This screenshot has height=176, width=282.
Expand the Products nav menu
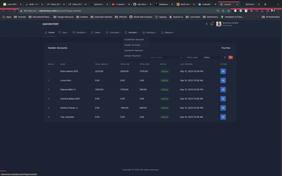coord(80,32)
